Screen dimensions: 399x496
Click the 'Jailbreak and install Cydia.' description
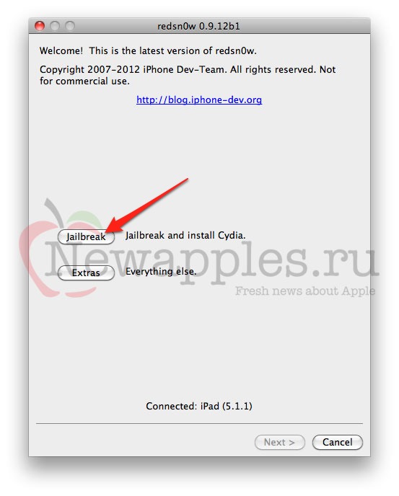[x=185, y=235]
